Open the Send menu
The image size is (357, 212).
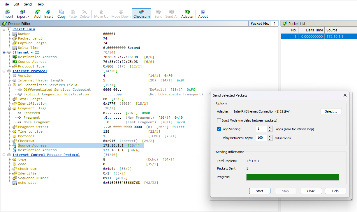(28, 4)
